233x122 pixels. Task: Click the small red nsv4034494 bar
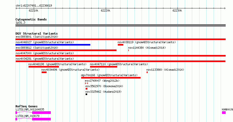point(44,72)
